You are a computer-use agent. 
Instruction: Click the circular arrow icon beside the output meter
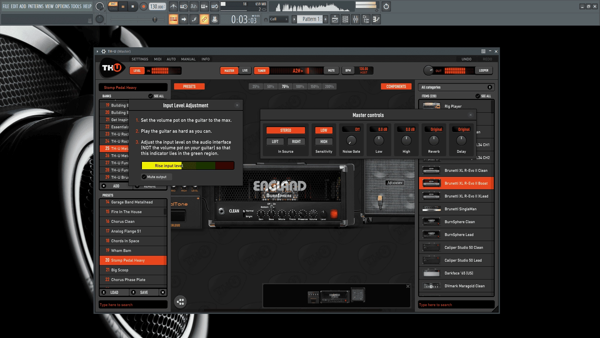(386, 6)
